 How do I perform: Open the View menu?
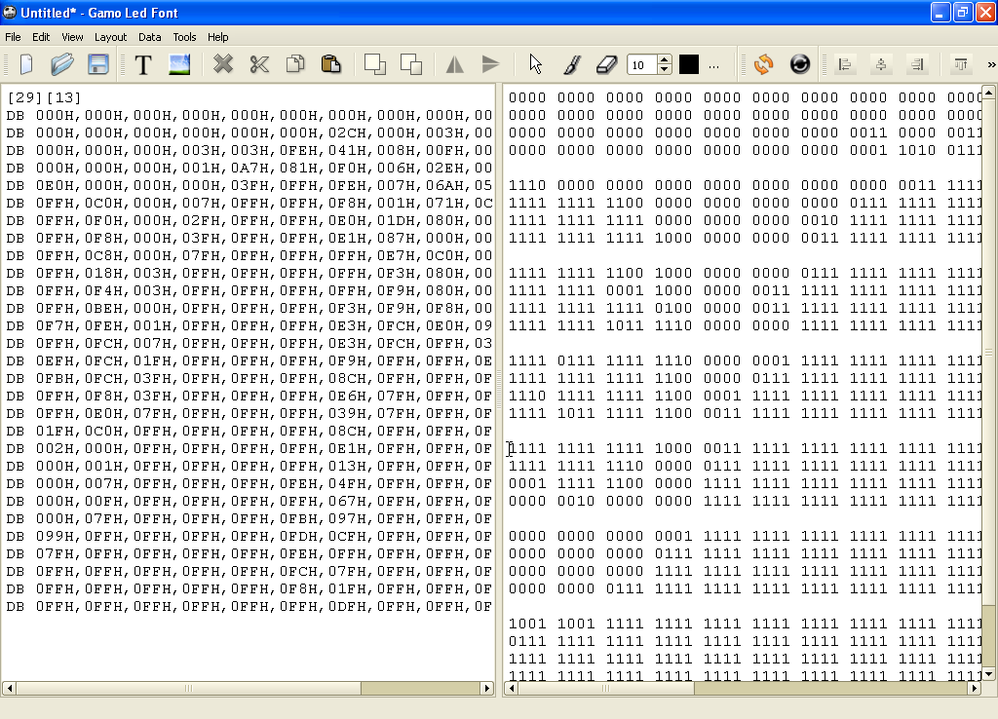(x=72, y=37)
